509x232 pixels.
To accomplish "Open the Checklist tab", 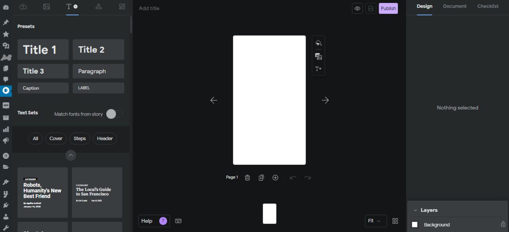I will coord(488,6).
